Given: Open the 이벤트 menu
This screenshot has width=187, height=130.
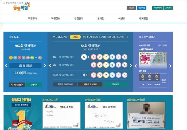Looking at the screenshot, I should pyautogui.click(x=122, y=18).
